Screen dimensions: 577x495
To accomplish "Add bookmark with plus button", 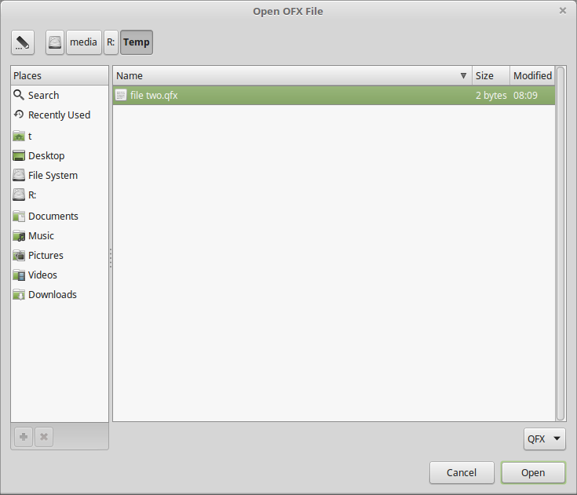I will click(x=24, y=437).
